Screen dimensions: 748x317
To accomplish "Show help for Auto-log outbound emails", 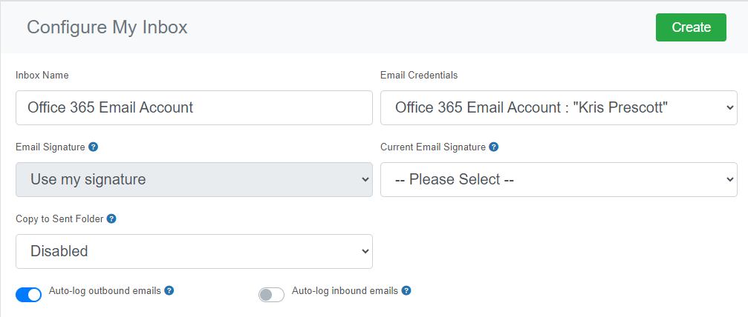I will click(x=169, y=290).
